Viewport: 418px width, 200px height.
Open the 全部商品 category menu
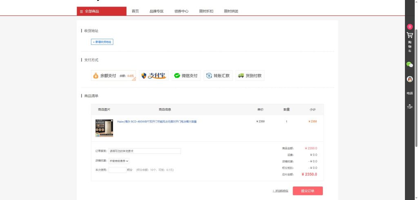point(102,11)
